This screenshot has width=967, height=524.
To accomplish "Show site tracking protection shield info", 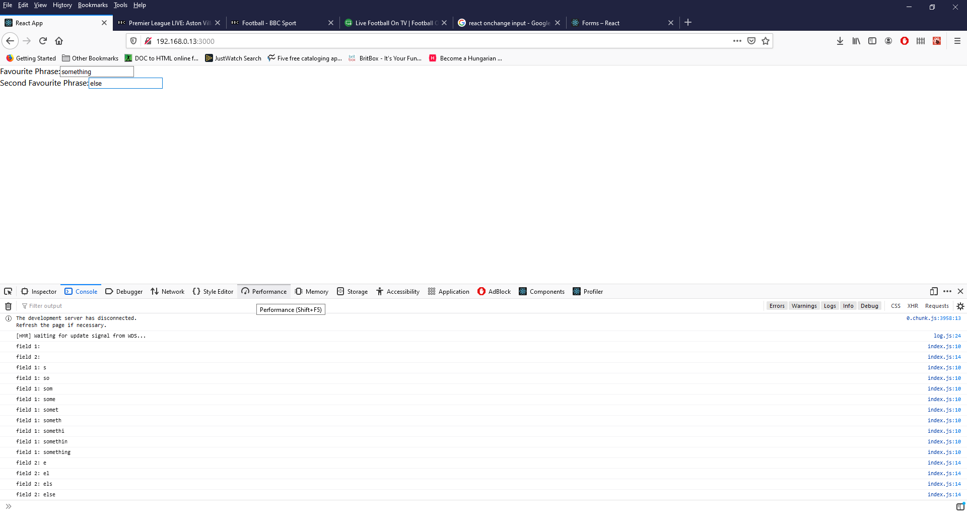I will pos(133,41).
